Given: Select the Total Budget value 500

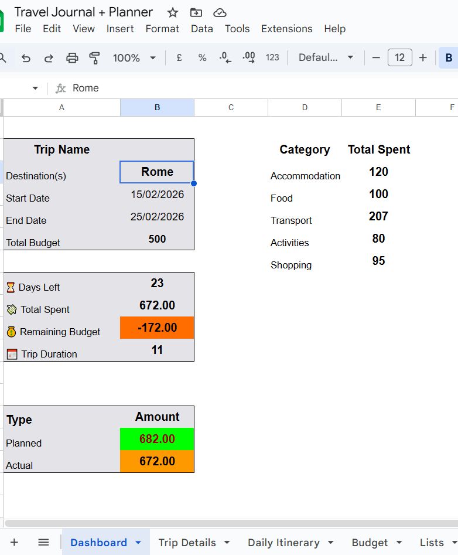Looking at the screenshot, I should pyautogui.click(x=157, y=239).
